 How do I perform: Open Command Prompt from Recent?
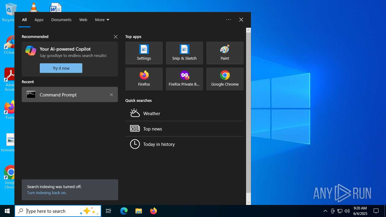[x=70, y=95]
